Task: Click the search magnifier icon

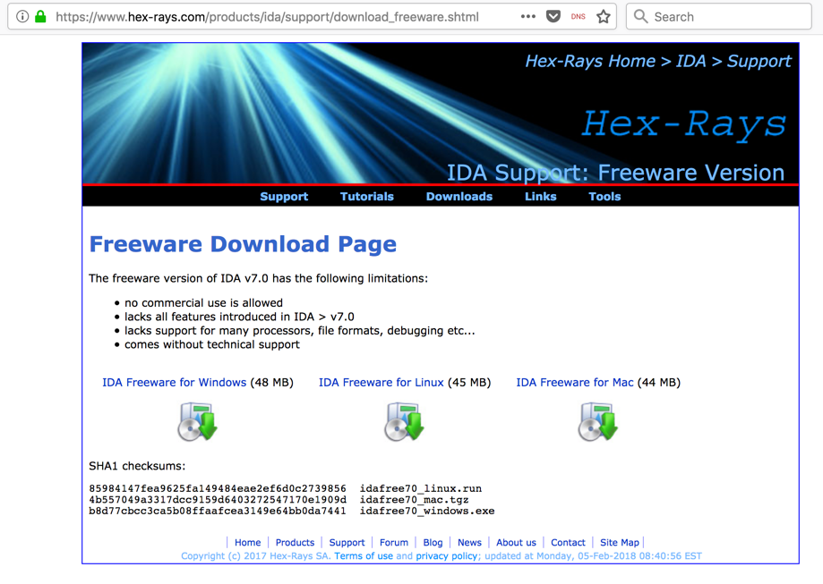Action: 640,16
